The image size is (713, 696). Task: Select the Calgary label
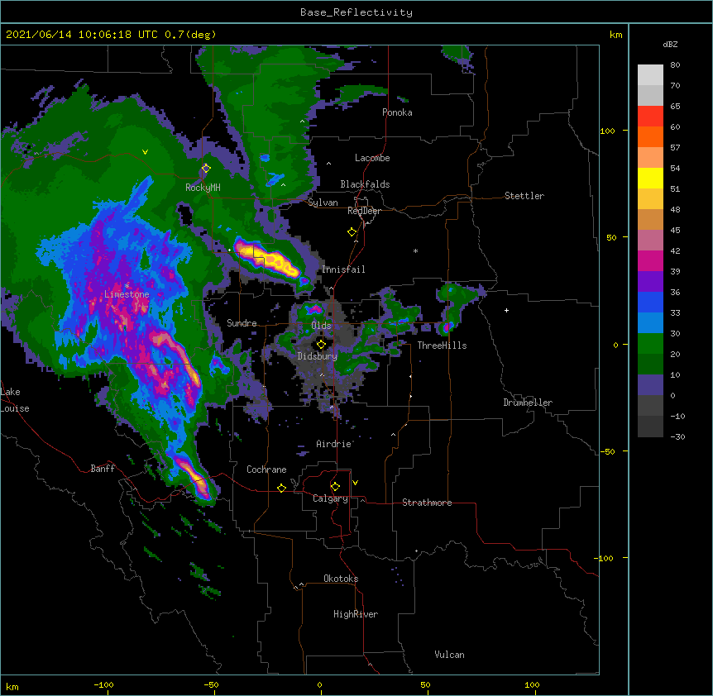click(330, 498)
